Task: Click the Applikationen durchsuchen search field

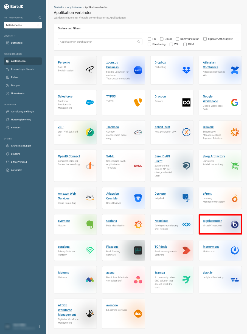Action: (x=100, y=42)
